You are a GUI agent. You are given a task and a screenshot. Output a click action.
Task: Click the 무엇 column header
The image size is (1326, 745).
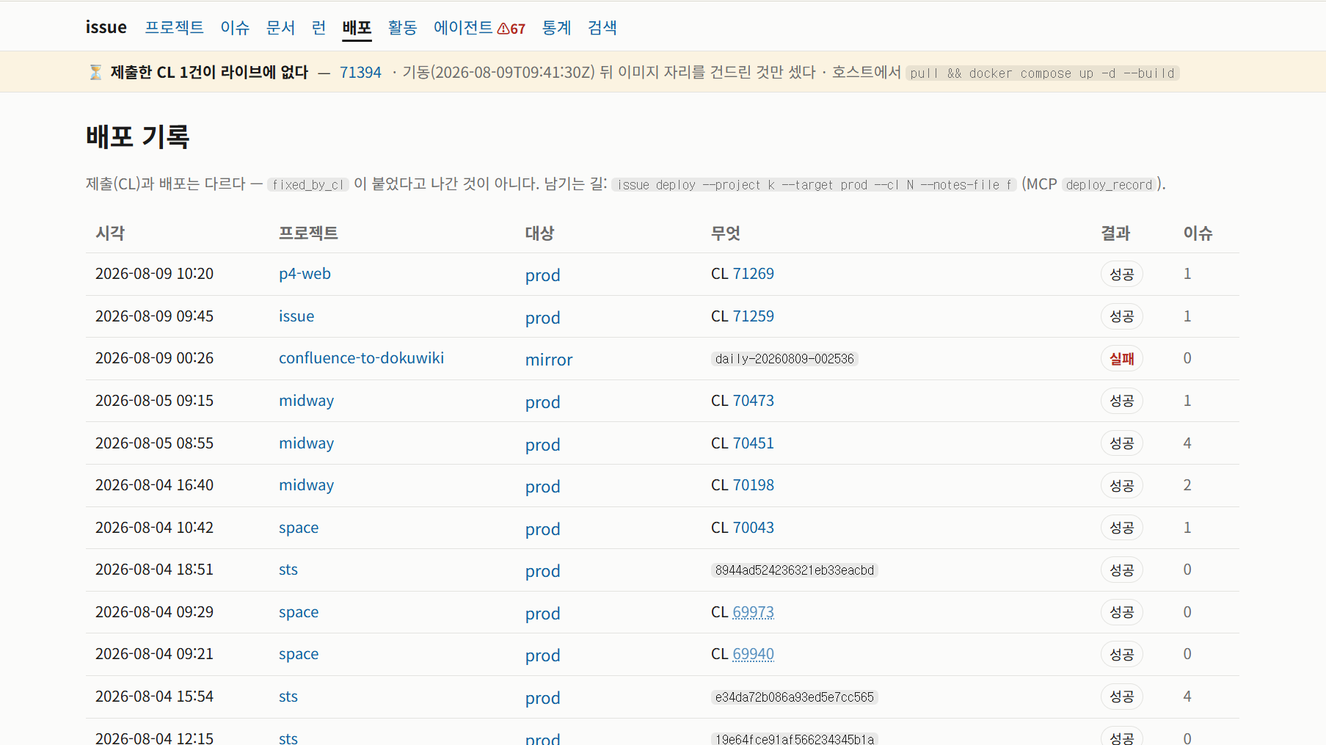click(726, 233)
